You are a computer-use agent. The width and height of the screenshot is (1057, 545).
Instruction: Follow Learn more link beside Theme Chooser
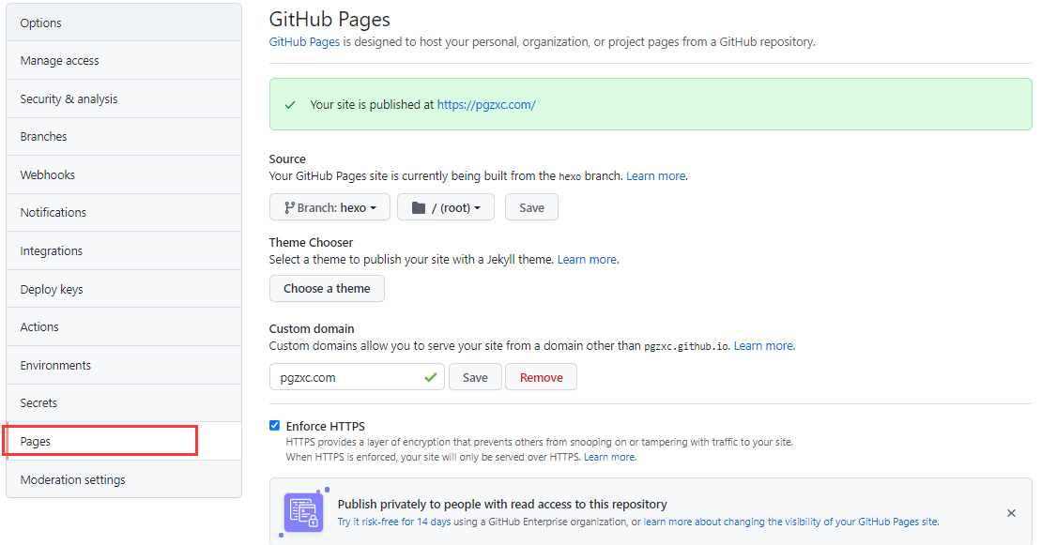587,259
